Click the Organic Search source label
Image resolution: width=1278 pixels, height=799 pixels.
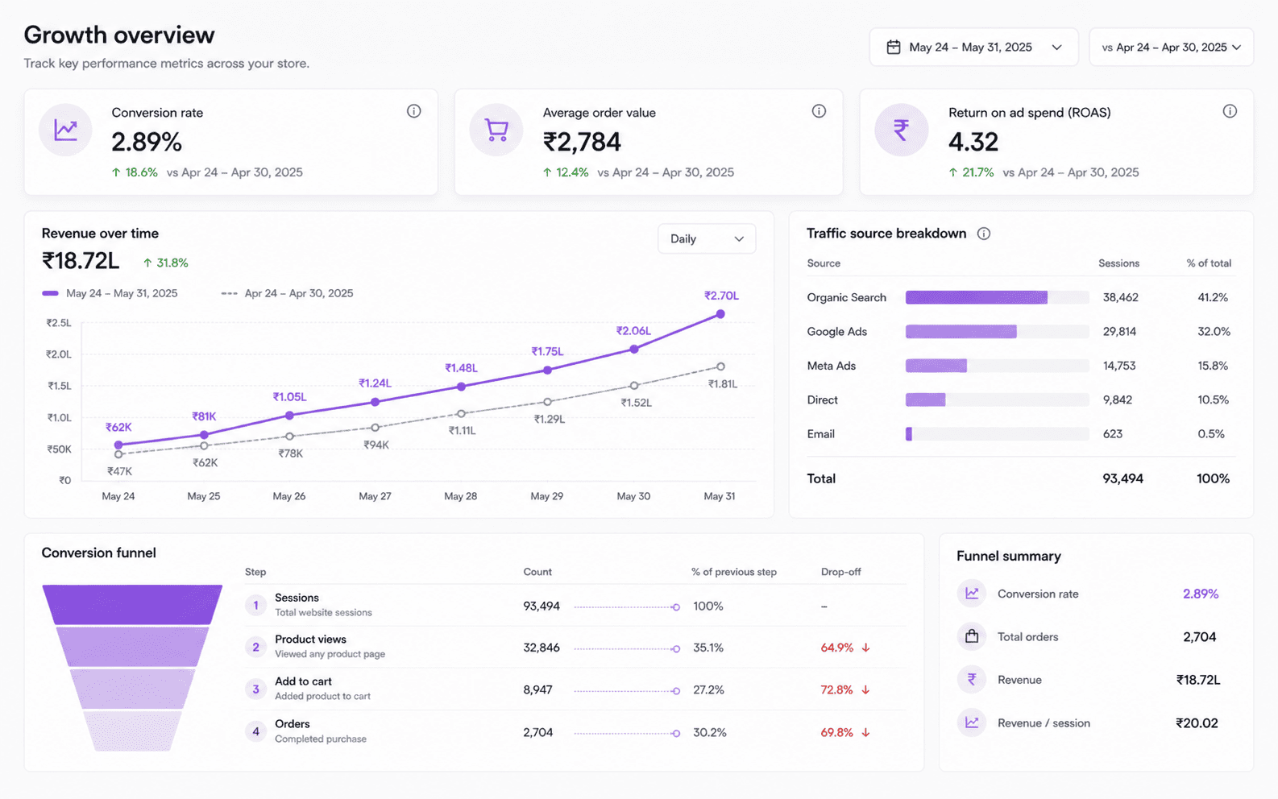click(x=846, y=297)
